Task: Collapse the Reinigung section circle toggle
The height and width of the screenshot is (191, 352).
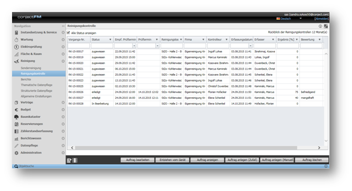Action: click(63, 61)
